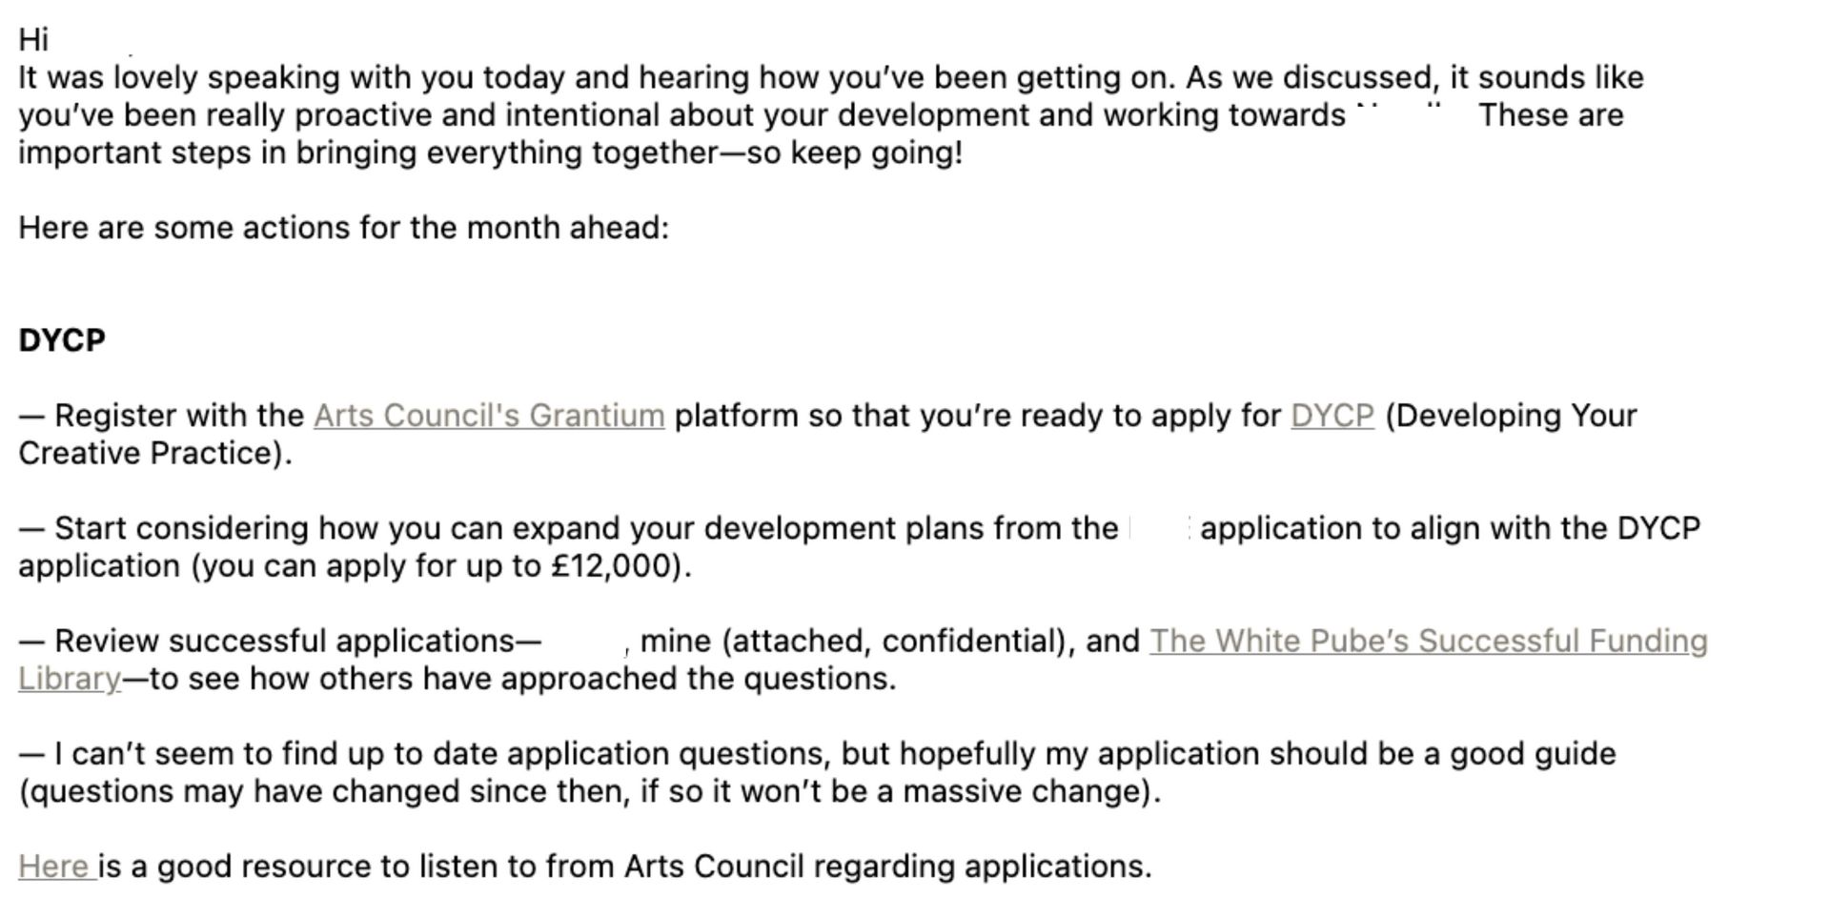
Task: Click the underlined DYCP hyperlink
Action: tap(1332, 416)
